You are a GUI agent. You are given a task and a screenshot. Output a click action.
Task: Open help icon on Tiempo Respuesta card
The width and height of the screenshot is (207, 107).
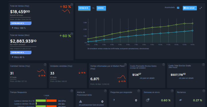pyautogui.click(x=72, y=91)
